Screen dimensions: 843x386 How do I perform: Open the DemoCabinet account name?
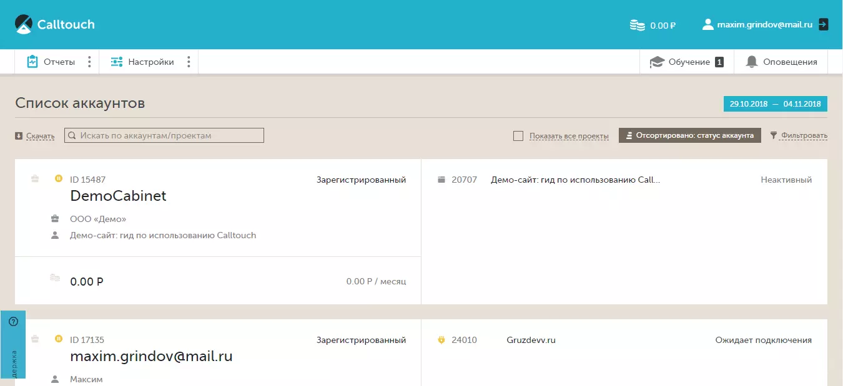(x=118, y=196)
